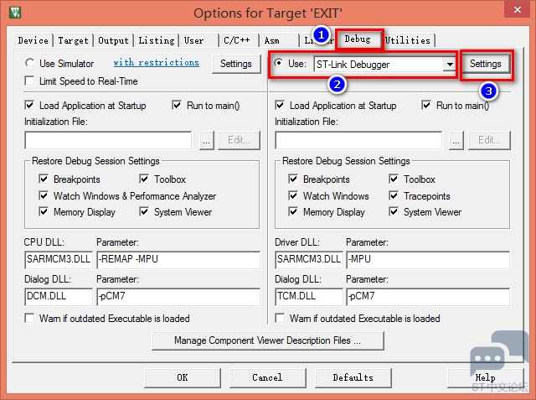Restore settings with Defaults button
Image resolution: width=536 pixels, height=400 pixels.
[x=353, y=377]
